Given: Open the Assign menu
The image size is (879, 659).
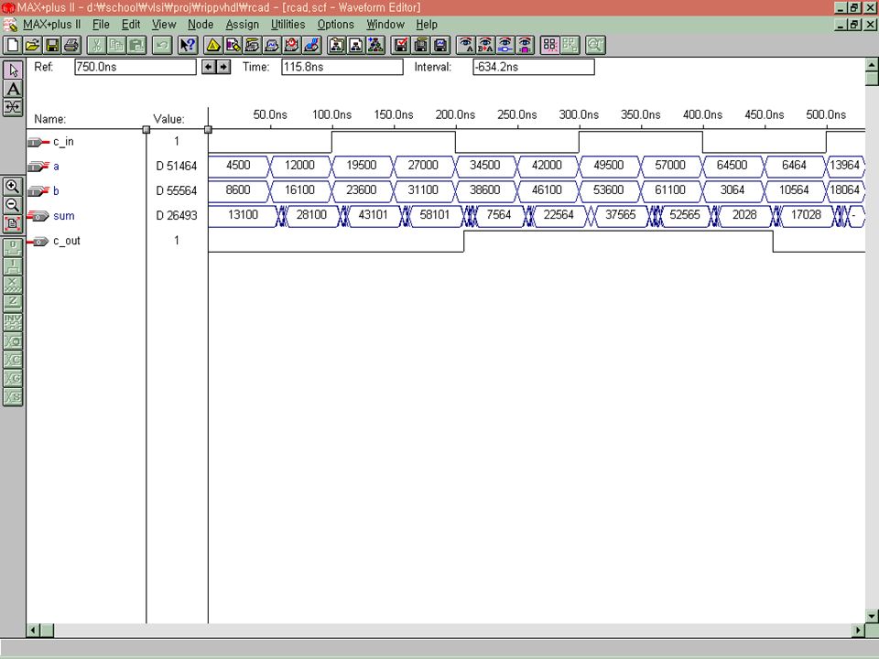Looking at the screenshot, I should click(242, 25).
